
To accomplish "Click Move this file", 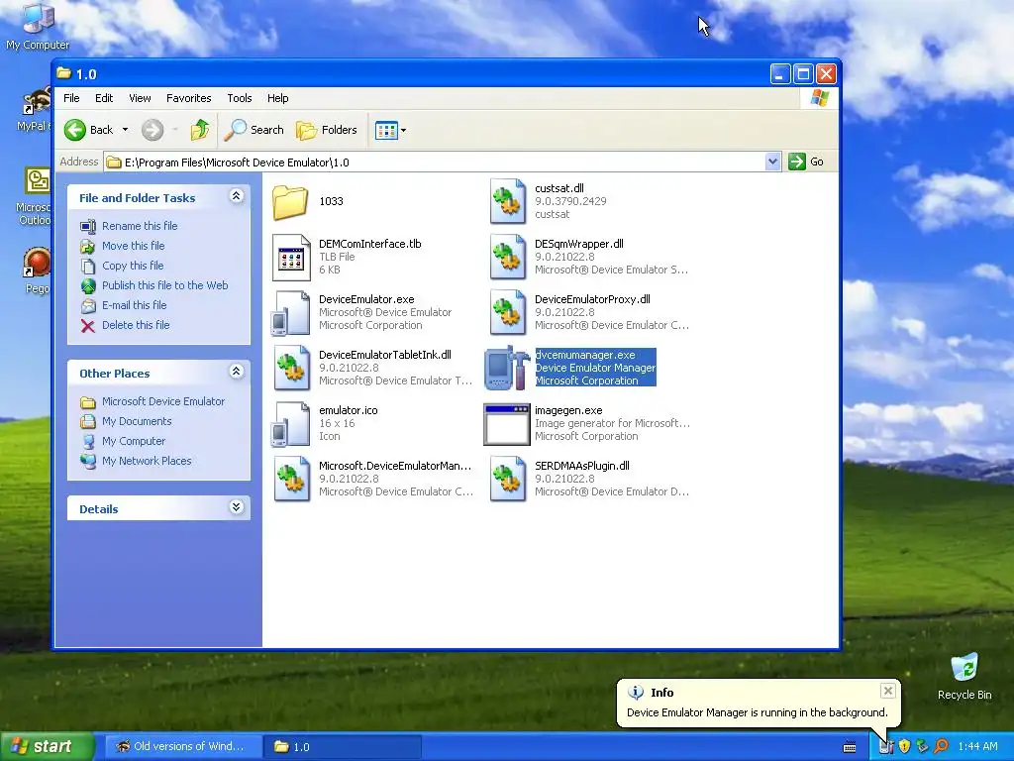I will pyautogui.click(x=134, y=246).
